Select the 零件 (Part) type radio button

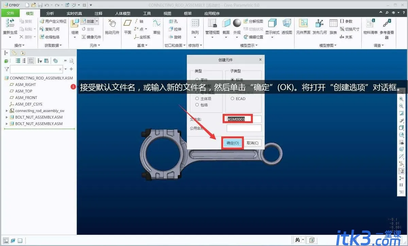coord(197,80)
